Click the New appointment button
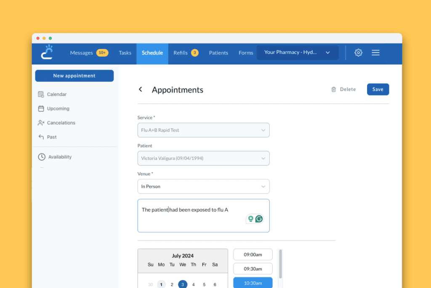The width and height of the screenshot is (431, 288). (x=74, y=76)
